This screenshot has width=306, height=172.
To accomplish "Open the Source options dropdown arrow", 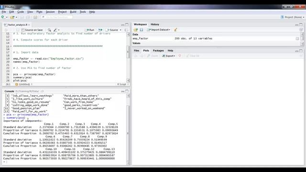I will [x=120, y=30].
